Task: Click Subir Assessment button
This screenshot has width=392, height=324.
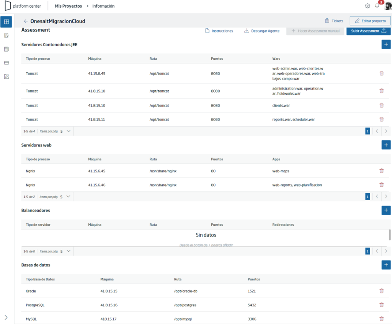Action: point(369,31)
